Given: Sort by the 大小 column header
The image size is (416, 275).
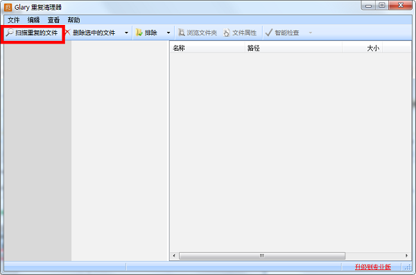Looking at the screenshot, I should 362,48.
